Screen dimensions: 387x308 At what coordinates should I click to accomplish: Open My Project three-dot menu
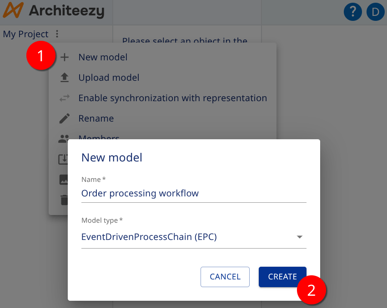pos(56,34)
